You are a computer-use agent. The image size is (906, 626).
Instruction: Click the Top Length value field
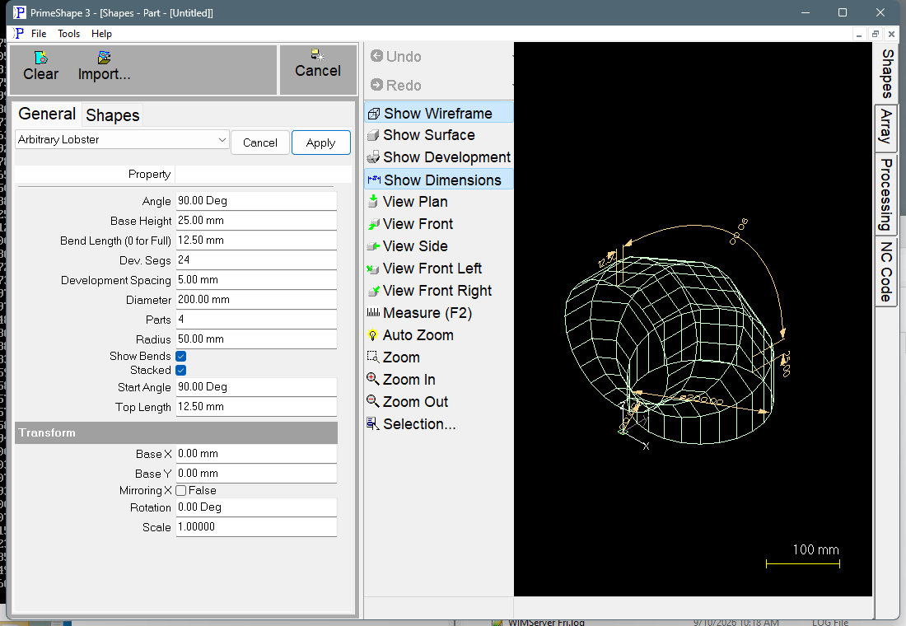256,407
